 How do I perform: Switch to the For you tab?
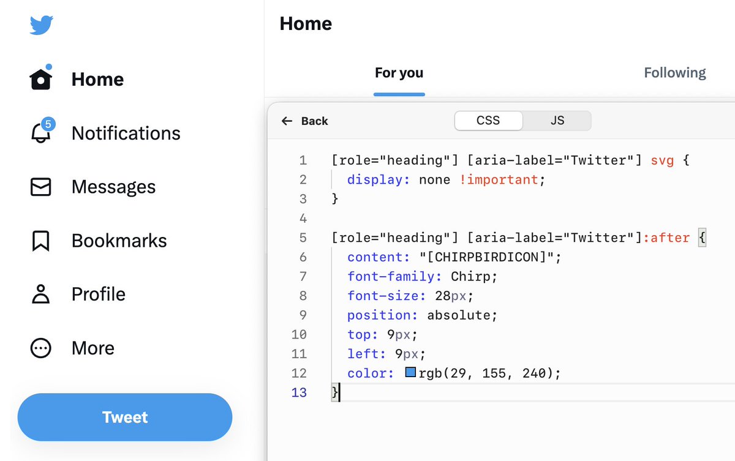pyautogui.click(x=399, y=73)
